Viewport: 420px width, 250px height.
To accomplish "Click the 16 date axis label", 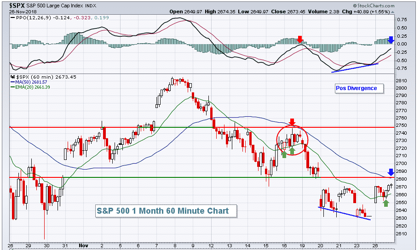I will click(284, 245).
